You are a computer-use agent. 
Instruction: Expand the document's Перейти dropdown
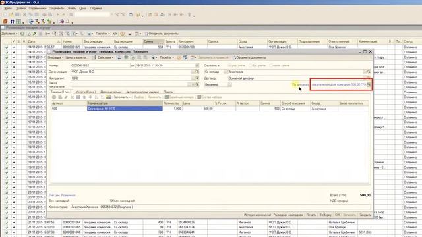(167, 57)
